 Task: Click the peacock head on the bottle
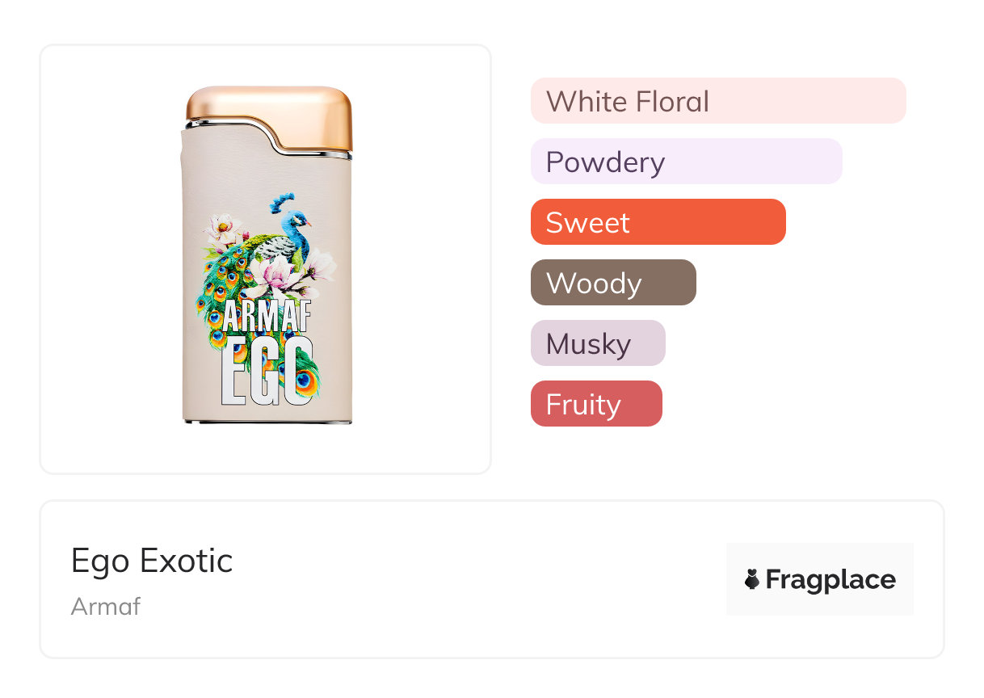tap(296, 220)
